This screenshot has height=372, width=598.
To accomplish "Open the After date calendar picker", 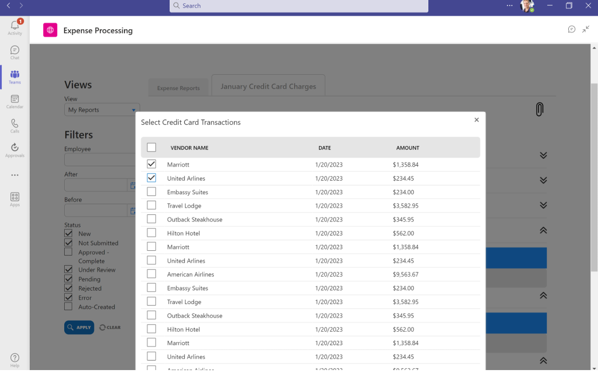I will (x=133, y=186).
